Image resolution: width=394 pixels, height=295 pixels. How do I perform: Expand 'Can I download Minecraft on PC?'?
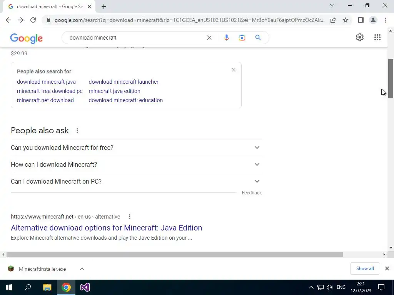[136, 181]
